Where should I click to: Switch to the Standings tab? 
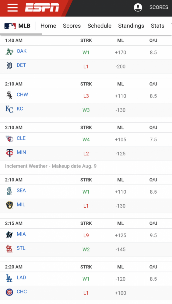(131, 26)
